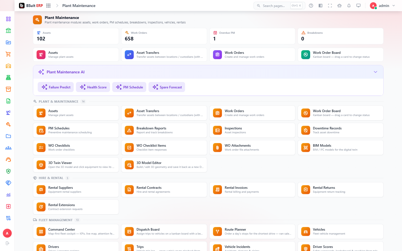Click the Plant Maintenance breadcrumb
The width and height of the screenshot is (402, 251).
79,6
